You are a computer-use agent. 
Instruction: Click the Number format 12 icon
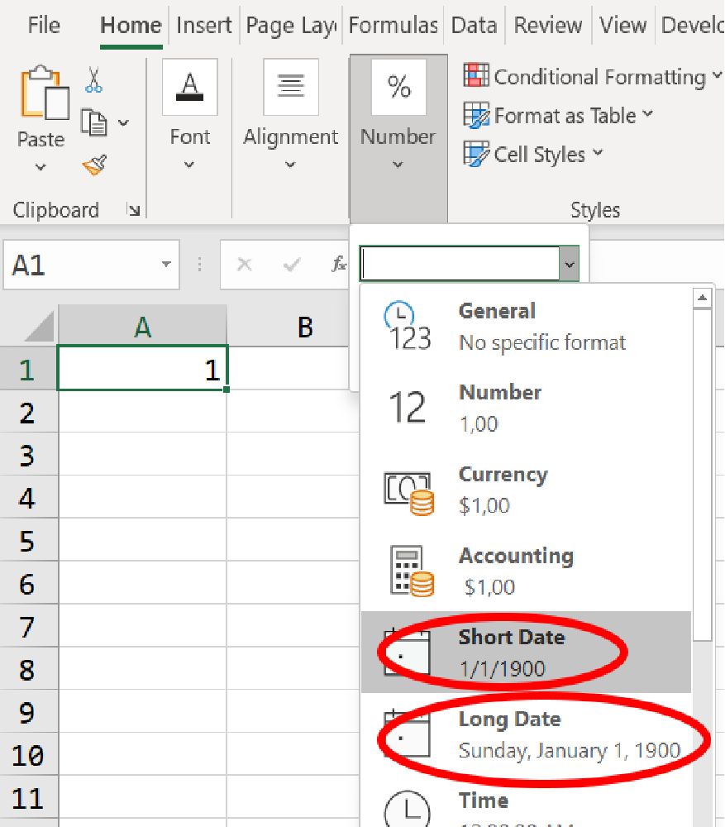(407, 408)
